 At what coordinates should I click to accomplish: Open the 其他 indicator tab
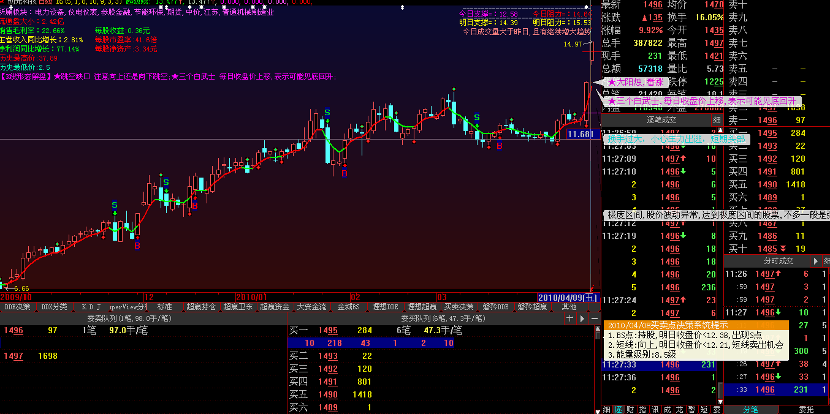pyautogui.click(x=569, y=307)
